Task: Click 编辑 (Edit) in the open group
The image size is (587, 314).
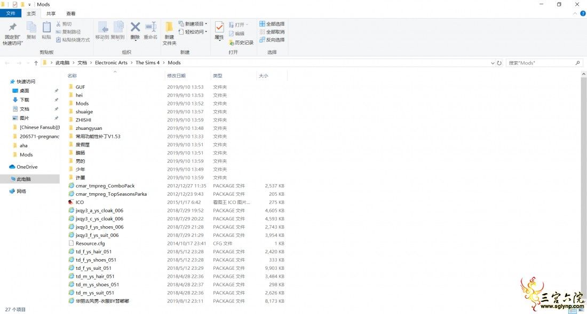Action: coord(236,34)
